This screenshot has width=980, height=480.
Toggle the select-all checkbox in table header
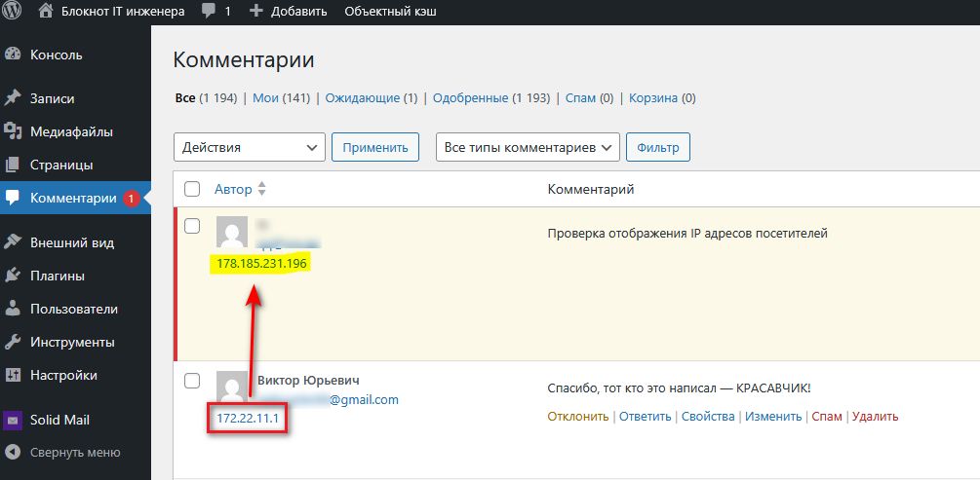[x=192, y=189]
